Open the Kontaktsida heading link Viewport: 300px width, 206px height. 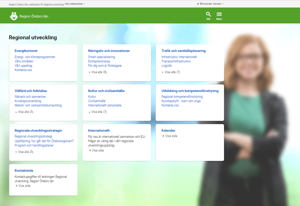24,171
